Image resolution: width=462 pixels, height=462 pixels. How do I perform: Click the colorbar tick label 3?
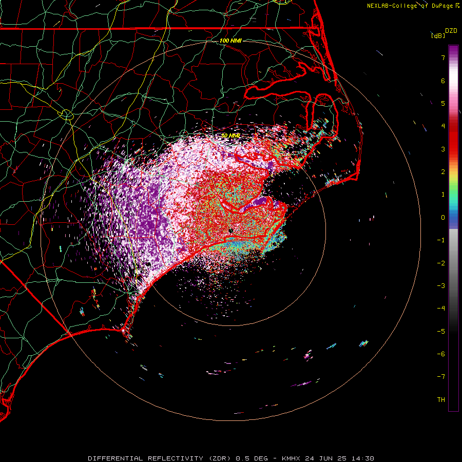[443, 149]
